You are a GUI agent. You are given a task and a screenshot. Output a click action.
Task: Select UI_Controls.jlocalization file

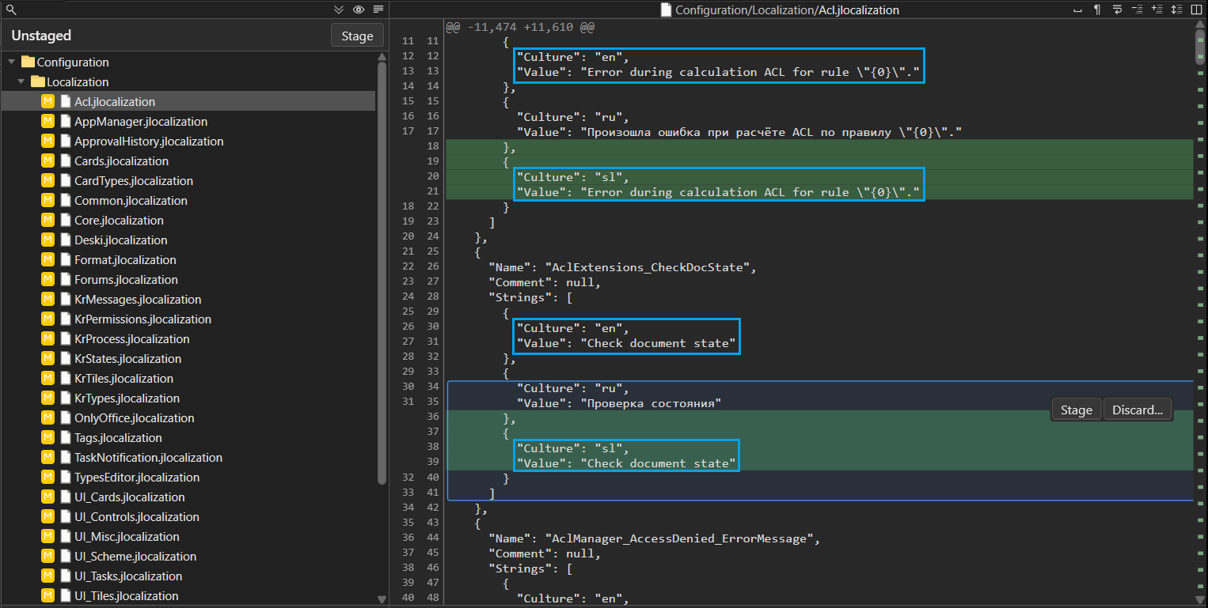pyautogui.click(x=188, y=516)
